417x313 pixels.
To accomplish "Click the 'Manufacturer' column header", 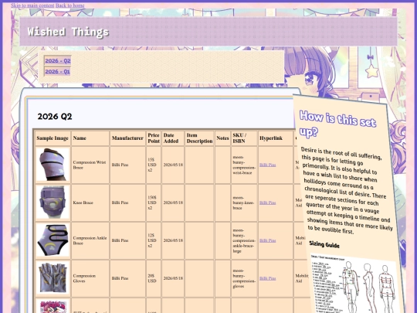I will click(127, 138).
